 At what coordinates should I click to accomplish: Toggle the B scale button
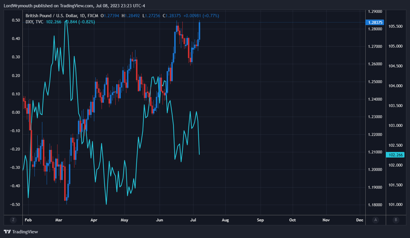pyautogui.click(x=396, y=220)
